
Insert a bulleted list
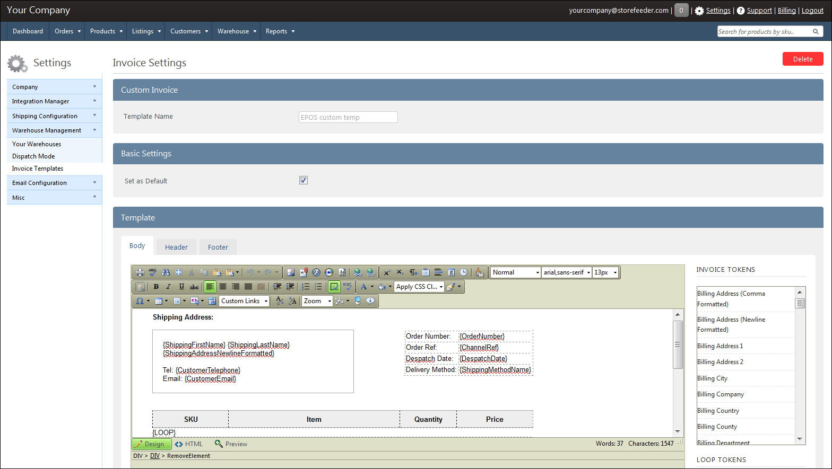coord(318,287)
